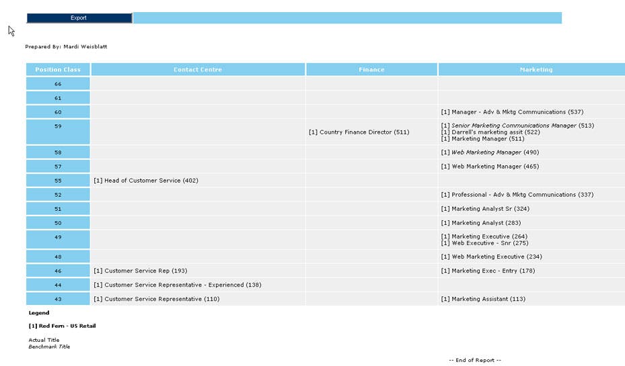Click Professional - Adv & Mktg Communications (337)
Screen dimensions: 625x366
pos(517,195)
